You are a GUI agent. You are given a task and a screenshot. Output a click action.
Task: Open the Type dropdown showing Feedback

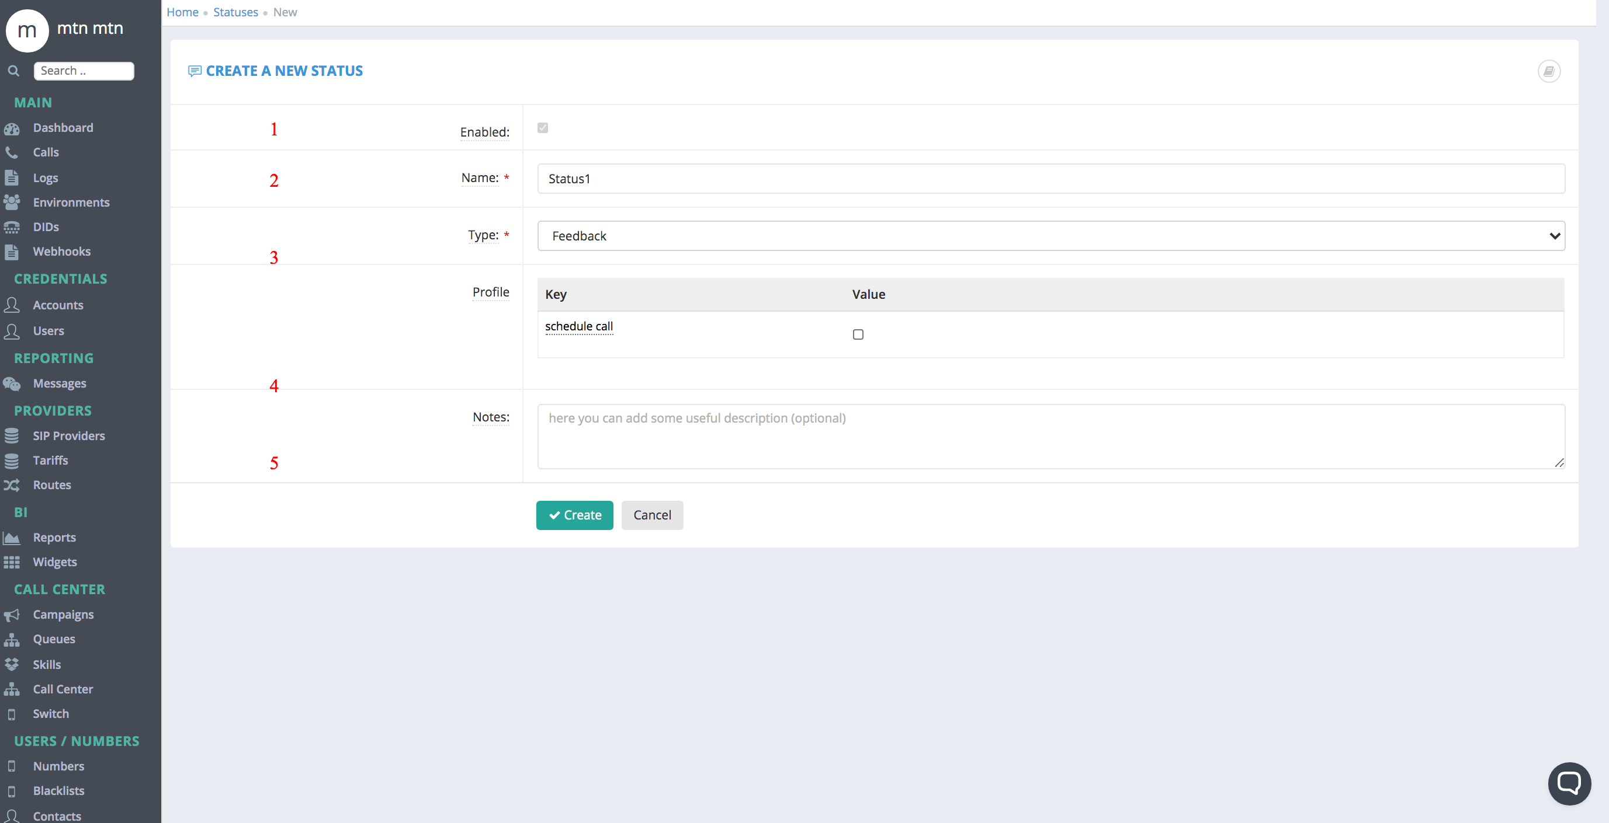1050,236
